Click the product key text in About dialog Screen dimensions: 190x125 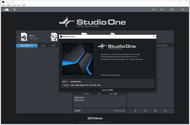click(85, 85)
